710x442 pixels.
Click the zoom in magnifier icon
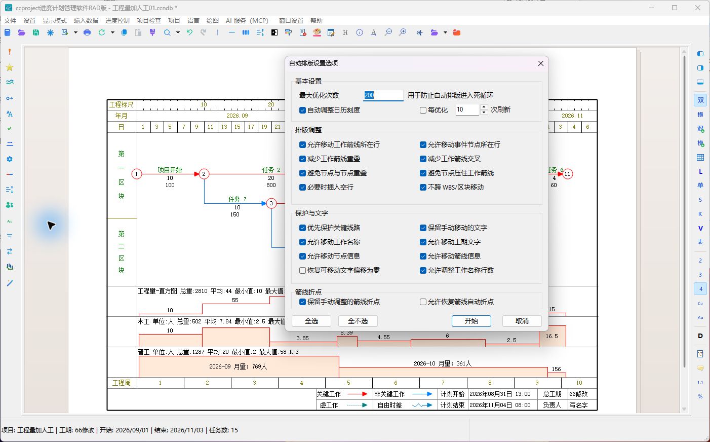(x=403, y=32)
